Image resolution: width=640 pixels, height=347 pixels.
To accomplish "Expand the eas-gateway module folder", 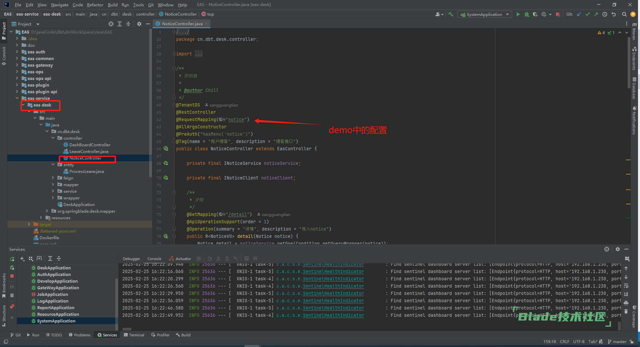I will click(17, 65).
